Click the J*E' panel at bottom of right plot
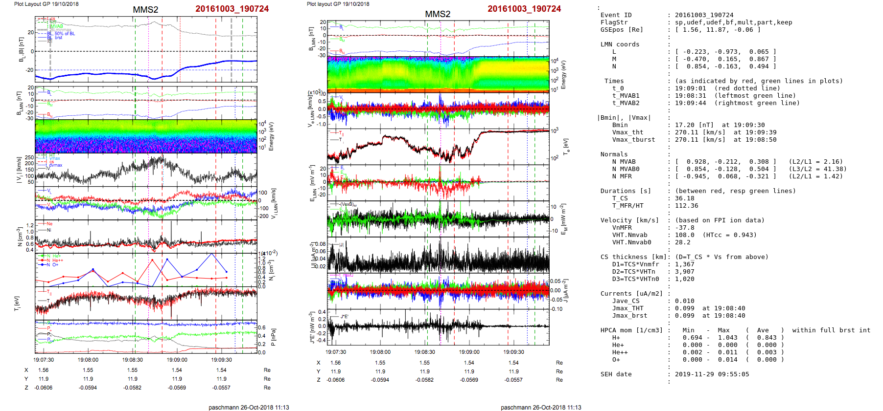Image resolution: width=883 pixels, height=411 pixels. coord(438,326)
